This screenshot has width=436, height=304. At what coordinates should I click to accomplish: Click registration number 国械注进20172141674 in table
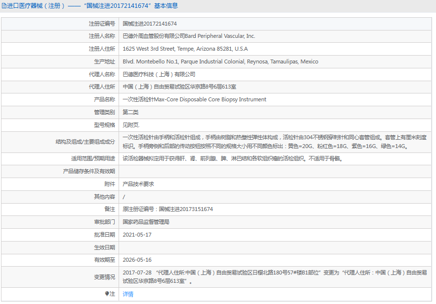(150, 24)
